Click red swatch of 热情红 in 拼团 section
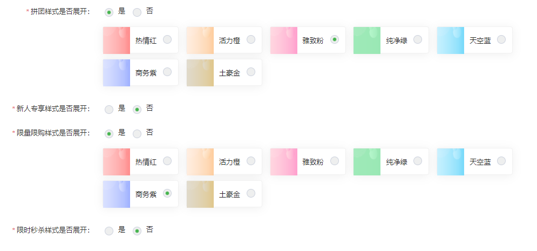537x251 pixels. click(117, 40)
